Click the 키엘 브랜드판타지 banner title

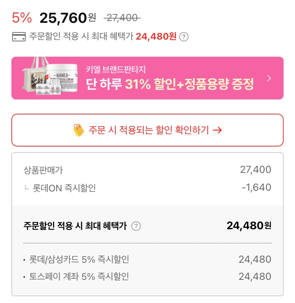tap(116, 69)
